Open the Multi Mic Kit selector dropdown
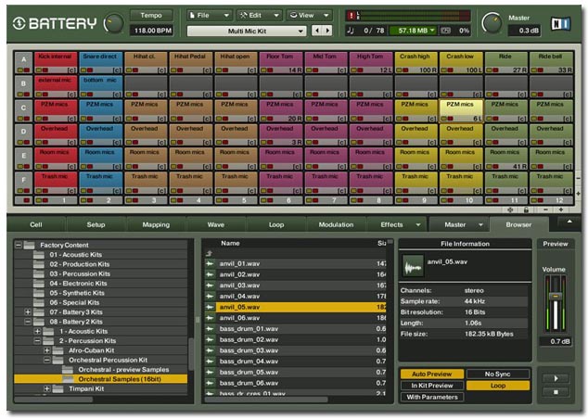Viewport: 588px width, 419px height. click(x=247, y=32)
